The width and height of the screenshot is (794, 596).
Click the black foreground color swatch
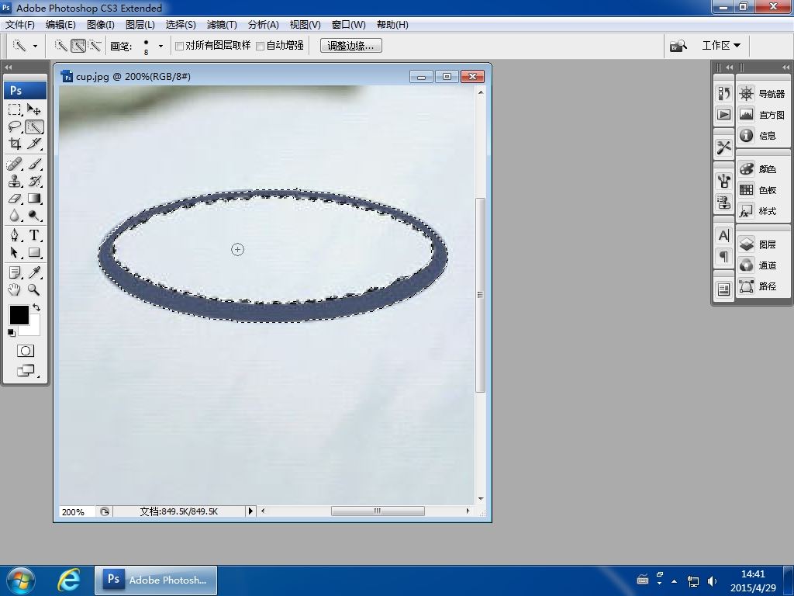19,315
